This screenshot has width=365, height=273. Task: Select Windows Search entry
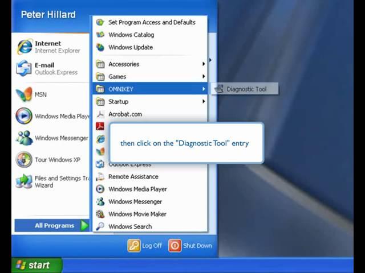pos(150,226)
